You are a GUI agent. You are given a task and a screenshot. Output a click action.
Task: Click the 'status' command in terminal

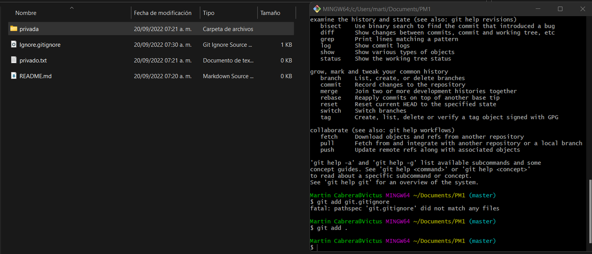coord(331,59)
